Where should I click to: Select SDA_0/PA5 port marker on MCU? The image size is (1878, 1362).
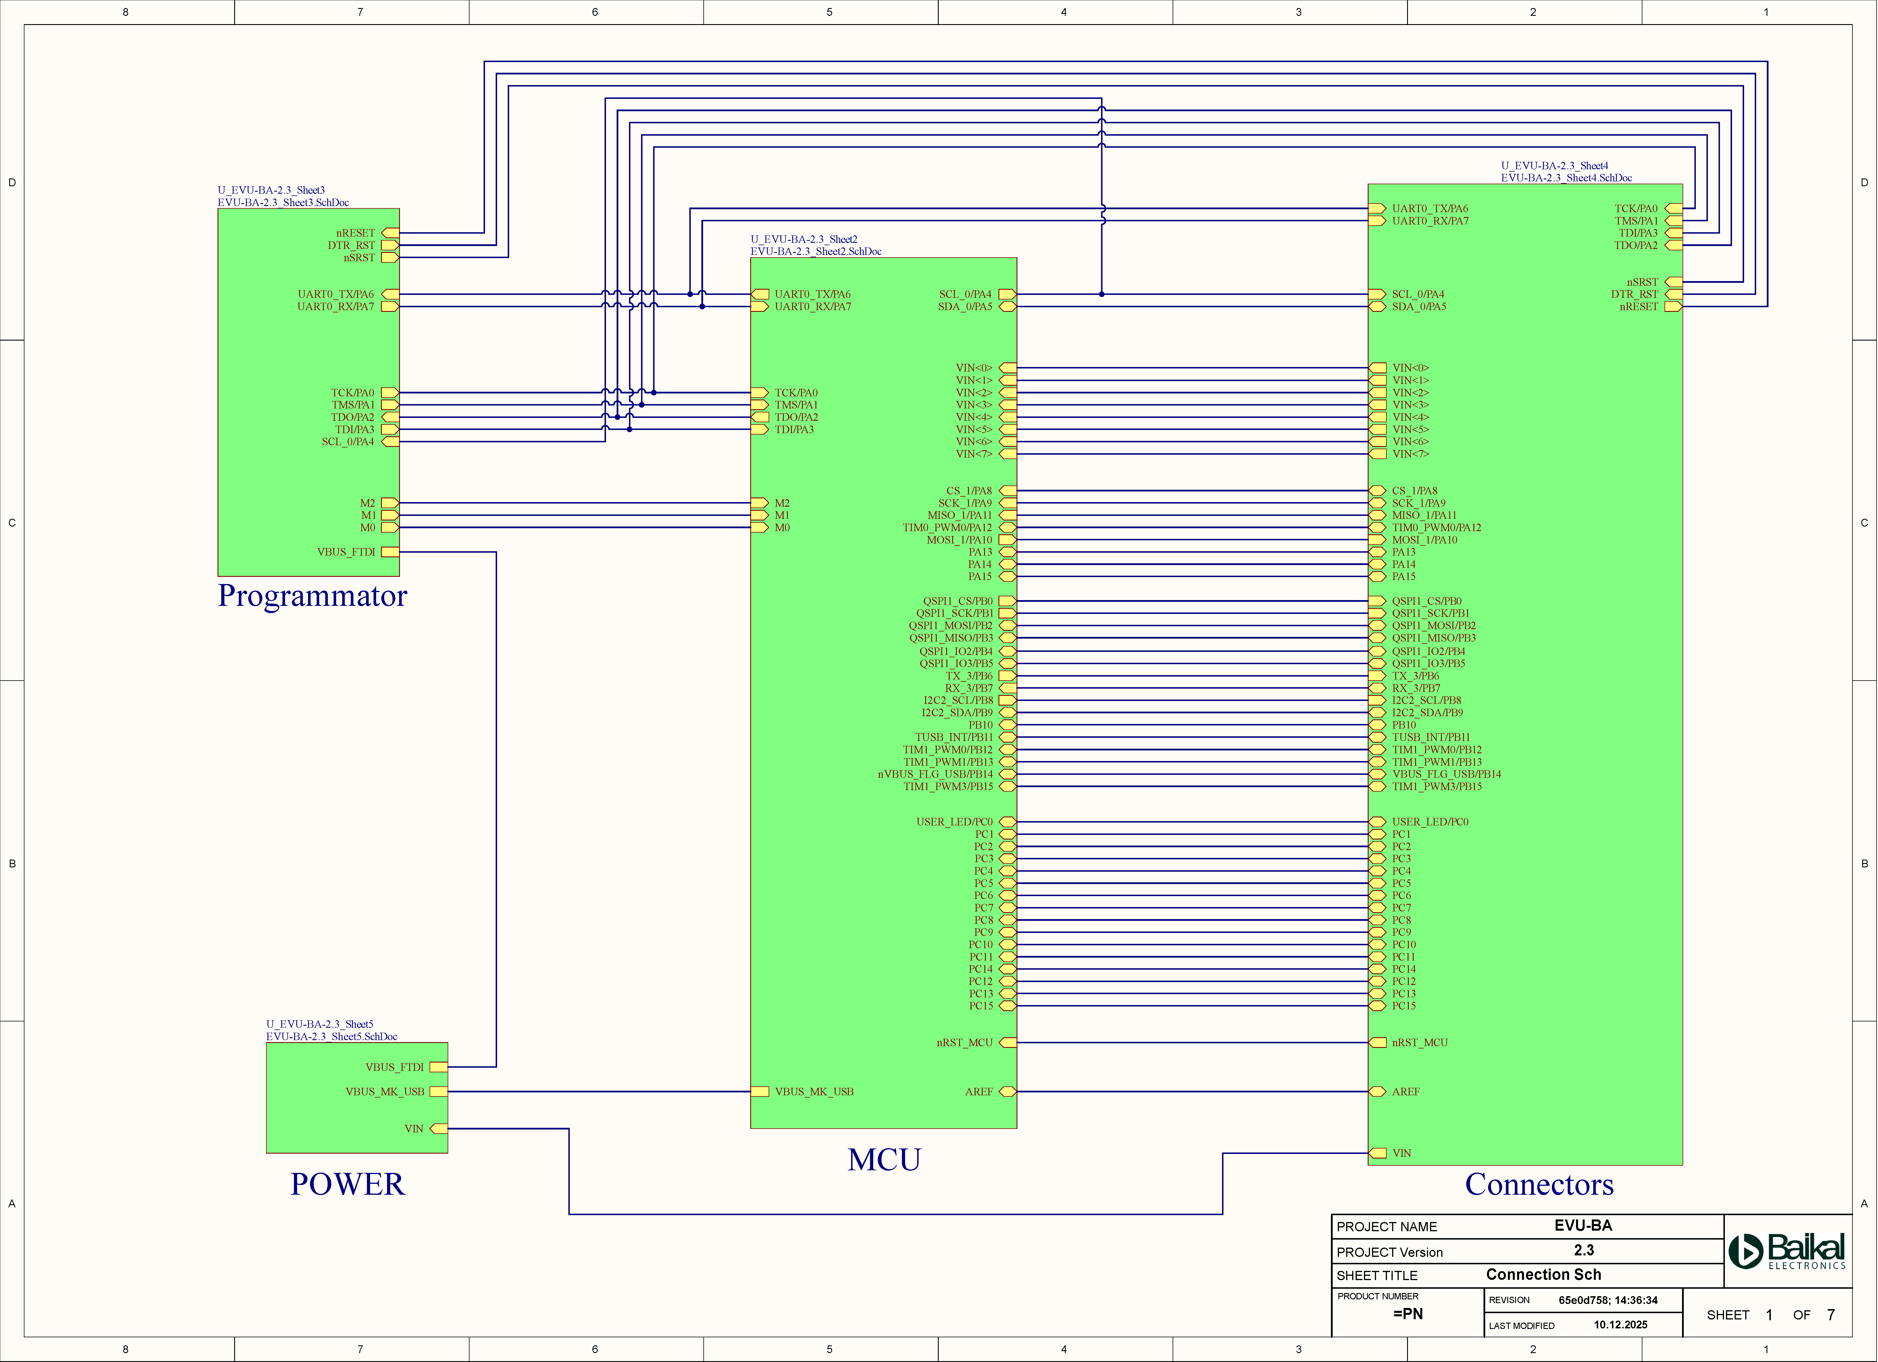click(x=1008, y=307)
